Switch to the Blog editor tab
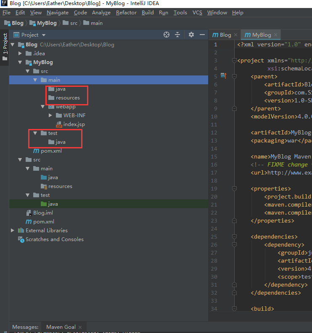 pyautogui.click(x=225, y=35)
